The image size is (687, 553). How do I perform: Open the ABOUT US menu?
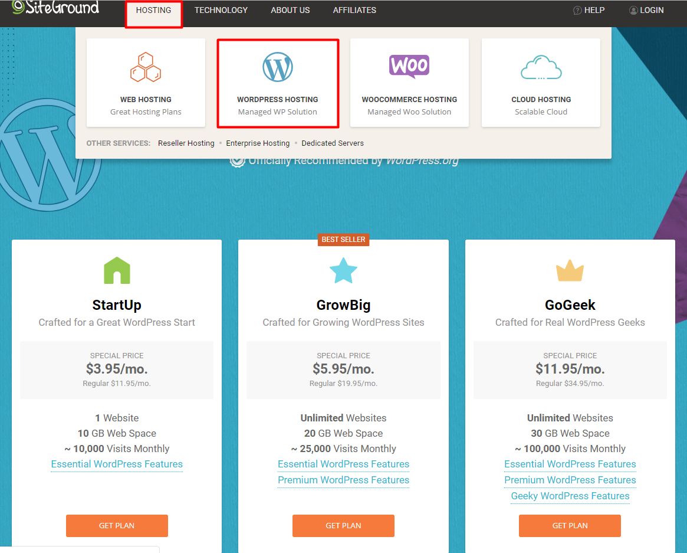pyautogui.click(x=290, y=10)
